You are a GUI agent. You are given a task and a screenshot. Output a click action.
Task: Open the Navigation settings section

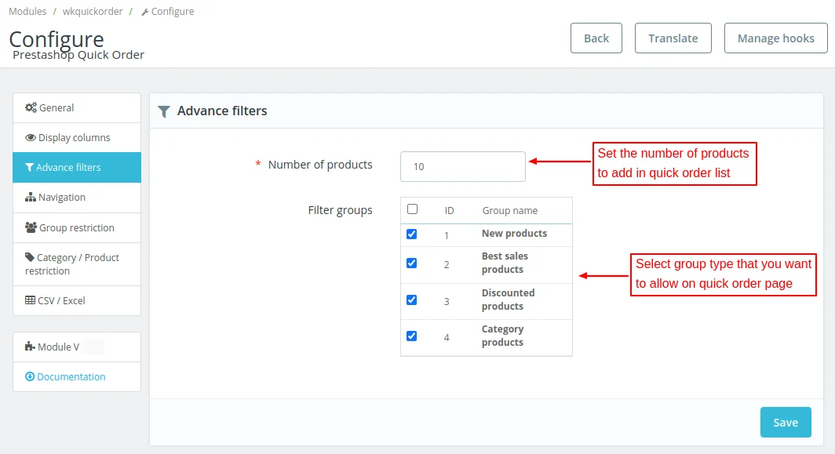(x=63, y=197)
